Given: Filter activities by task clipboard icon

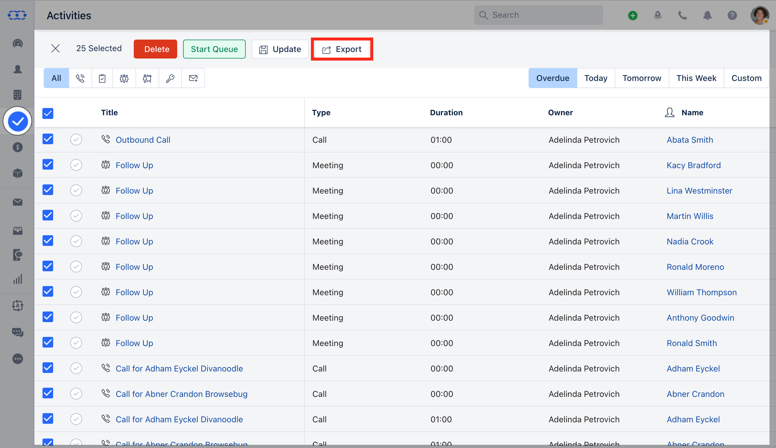Looking at the screenshot, I should (x=102, y=78).
